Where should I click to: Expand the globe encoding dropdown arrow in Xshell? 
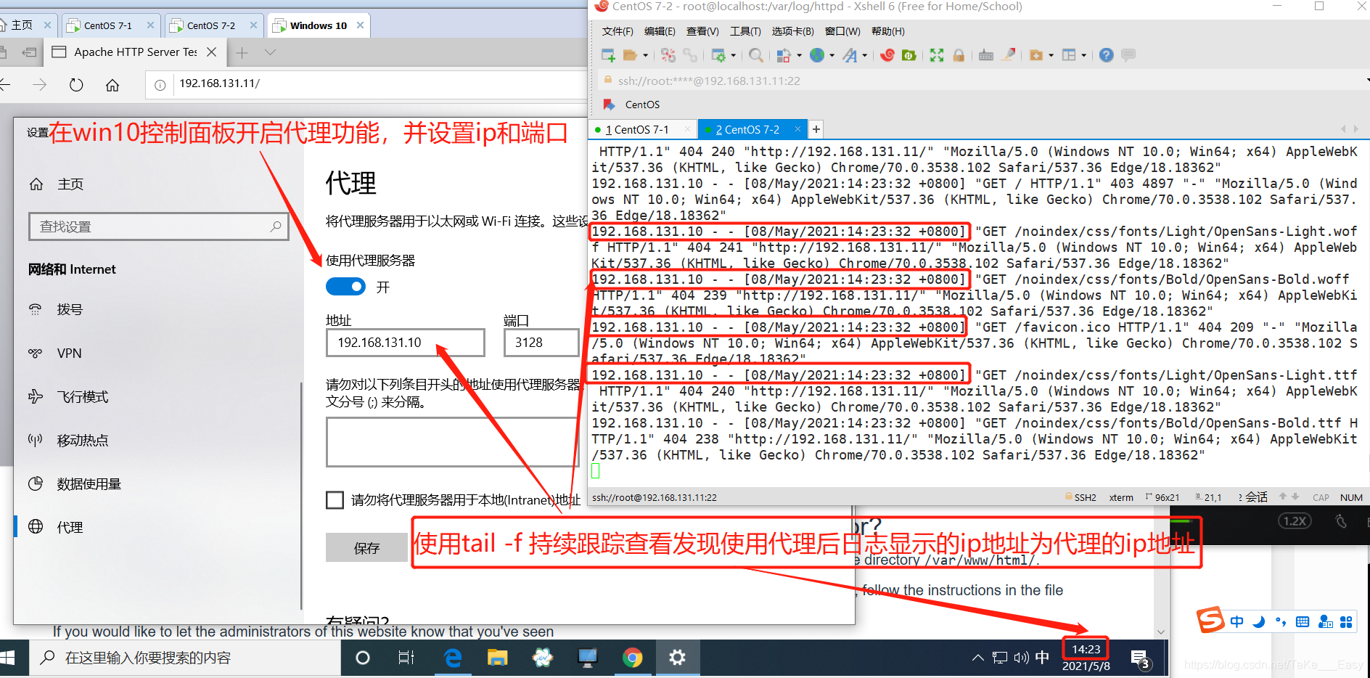[x=832, y=55]
